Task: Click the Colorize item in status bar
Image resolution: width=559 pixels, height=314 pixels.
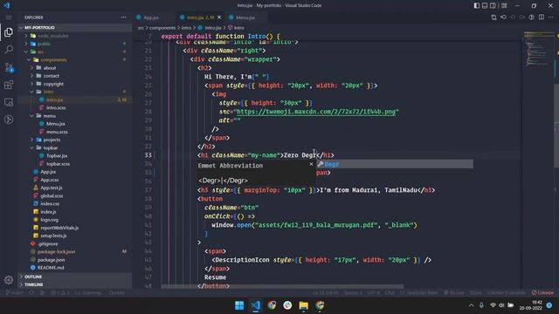Action: click(543, 293)
